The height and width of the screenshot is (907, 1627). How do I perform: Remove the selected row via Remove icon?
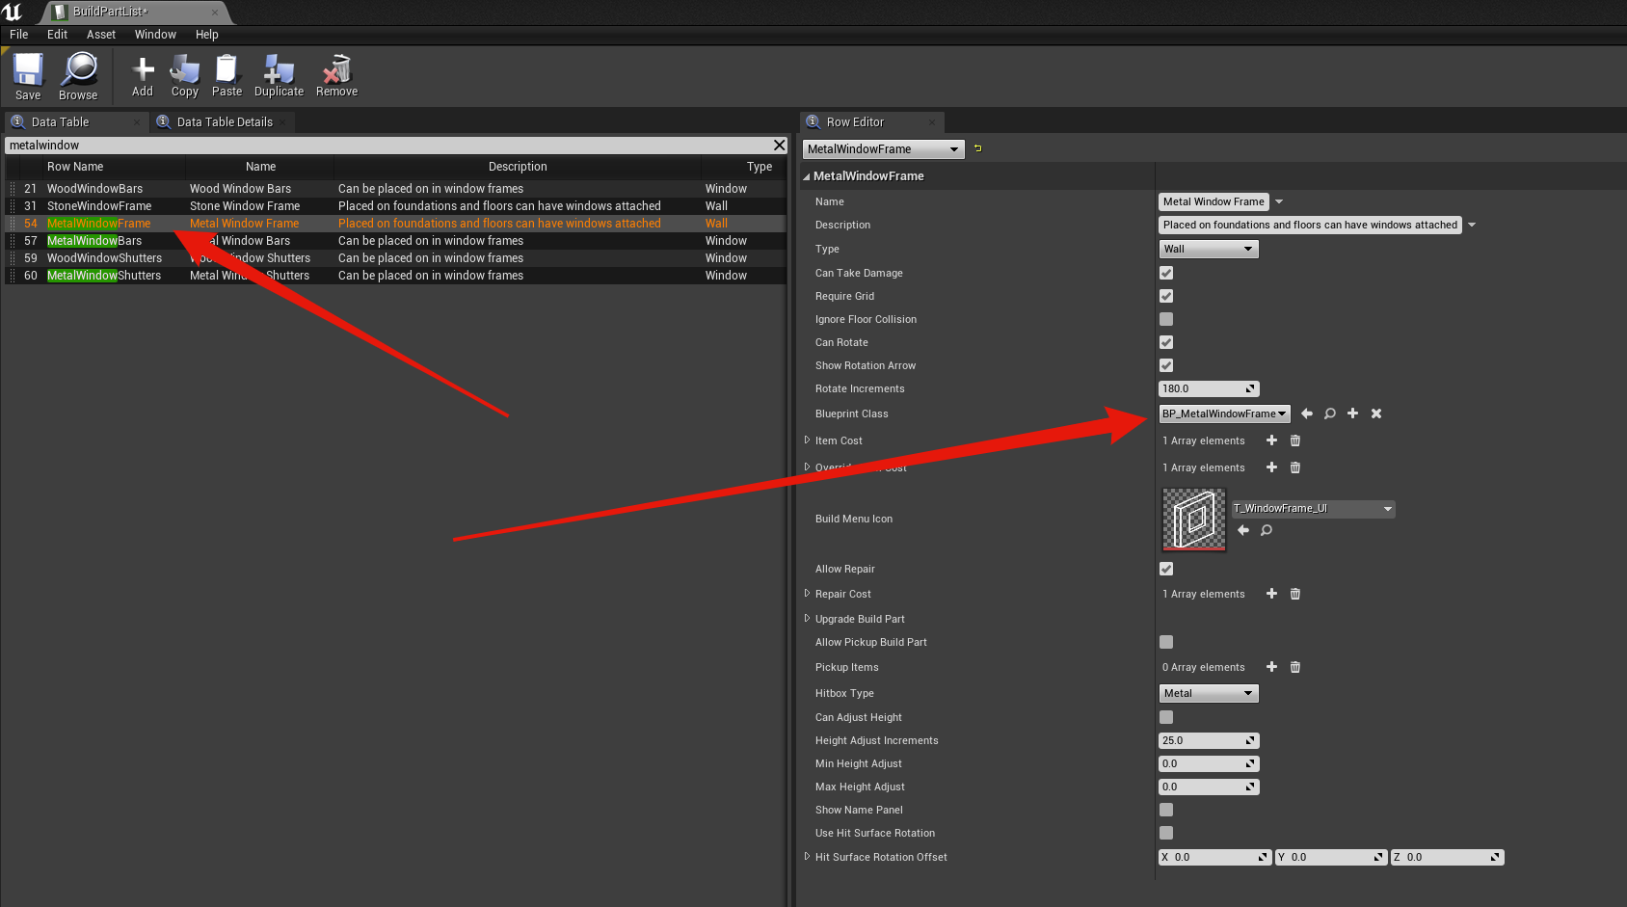(336, 76)
